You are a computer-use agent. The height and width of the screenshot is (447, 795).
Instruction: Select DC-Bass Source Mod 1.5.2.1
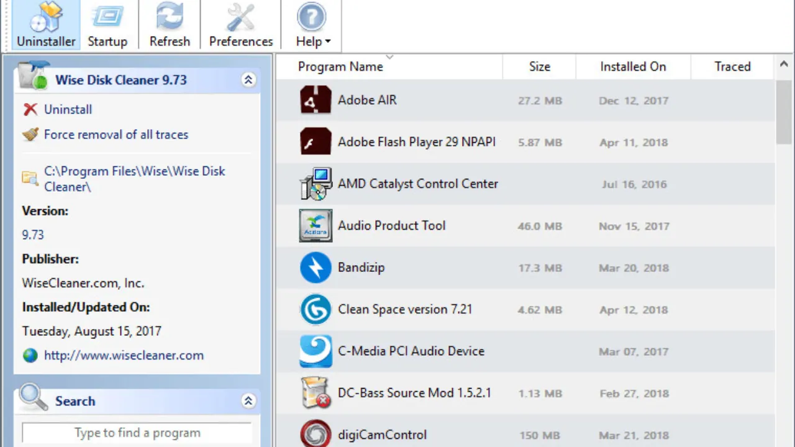[x=414, y=393]
